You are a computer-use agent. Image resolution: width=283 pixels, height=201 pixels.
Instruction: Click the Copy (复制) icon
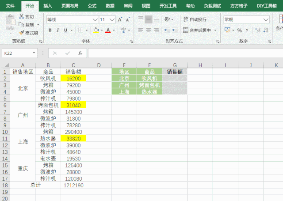point(21,24)
